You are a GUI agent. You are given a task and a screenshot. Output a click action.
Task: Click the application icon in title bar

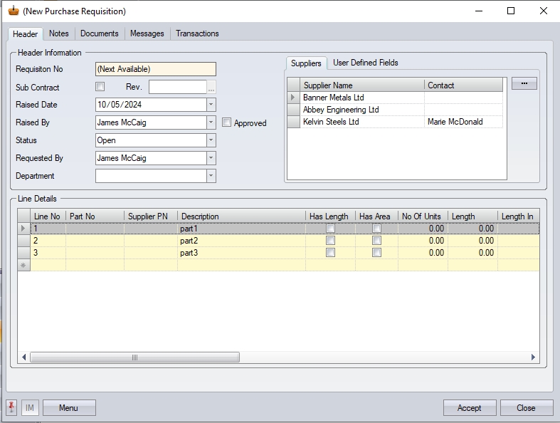point(13,11)
